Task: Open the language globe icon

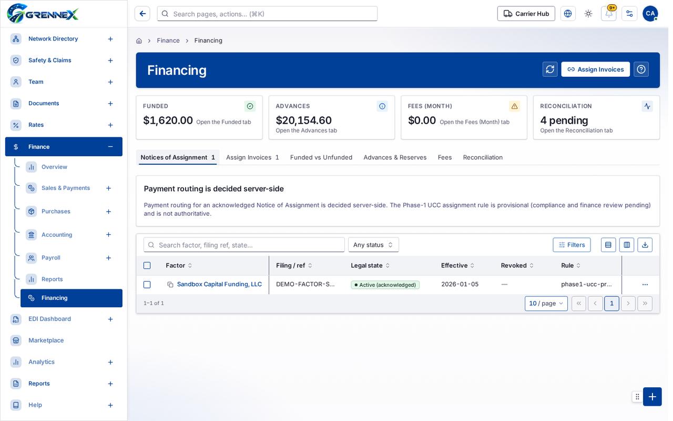Action: click(568, 14)
